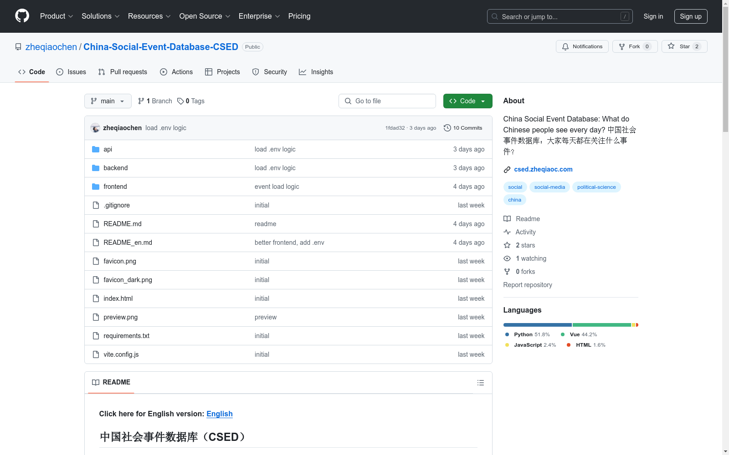The height and width of the screenshot is (455, 729).
Task: Click the magnifier icon in Go to file
Action: 348,101
